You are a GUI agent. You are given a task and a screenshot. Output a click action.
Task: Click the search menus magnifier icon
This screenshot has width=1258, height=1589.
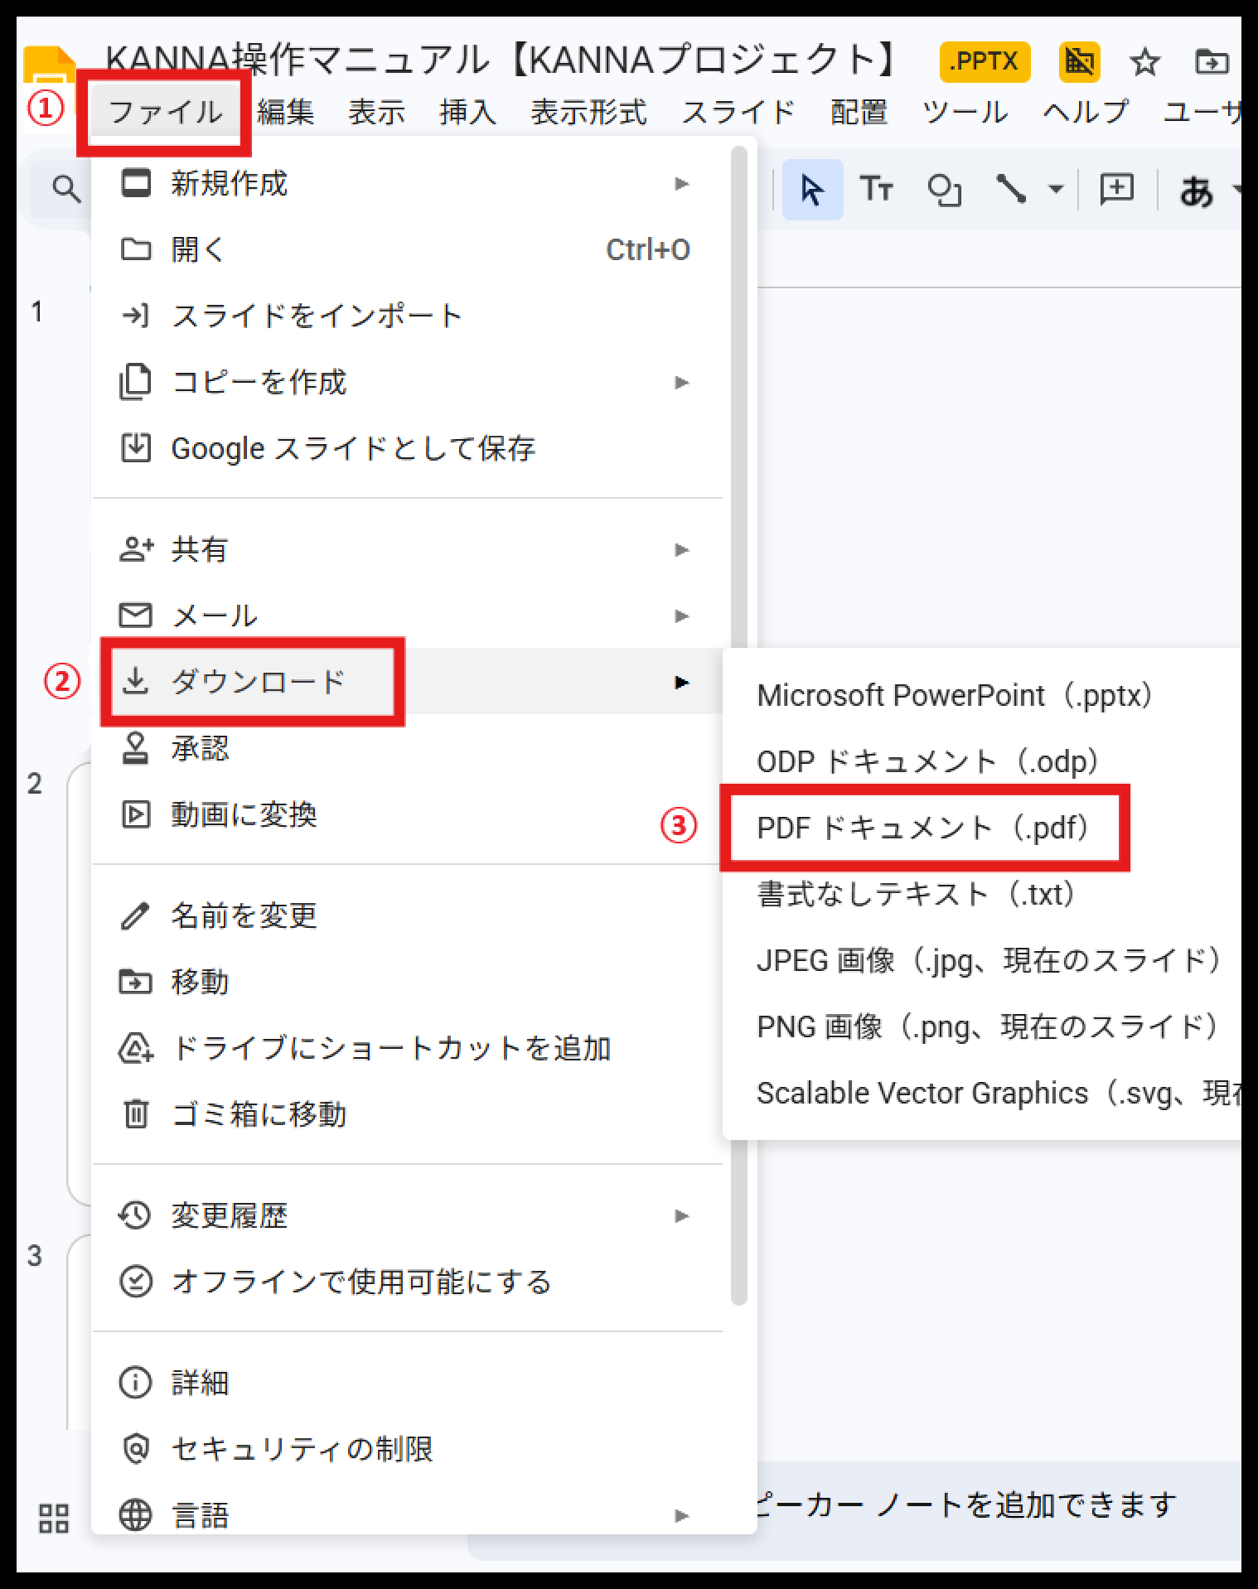click(66, 190)
